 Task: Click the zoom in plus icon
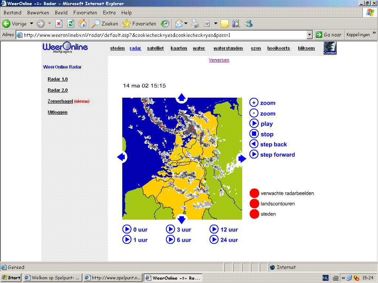(254, 102)
